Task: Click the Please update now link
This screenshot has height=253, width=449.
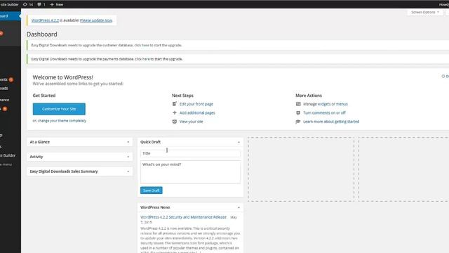Action: 96,20
